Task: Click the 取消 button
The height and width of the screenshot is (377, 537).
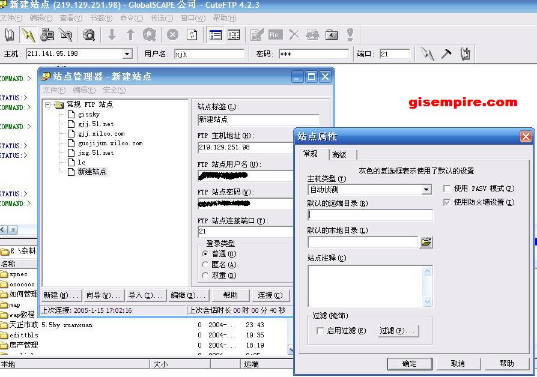Action: (458, 364)
